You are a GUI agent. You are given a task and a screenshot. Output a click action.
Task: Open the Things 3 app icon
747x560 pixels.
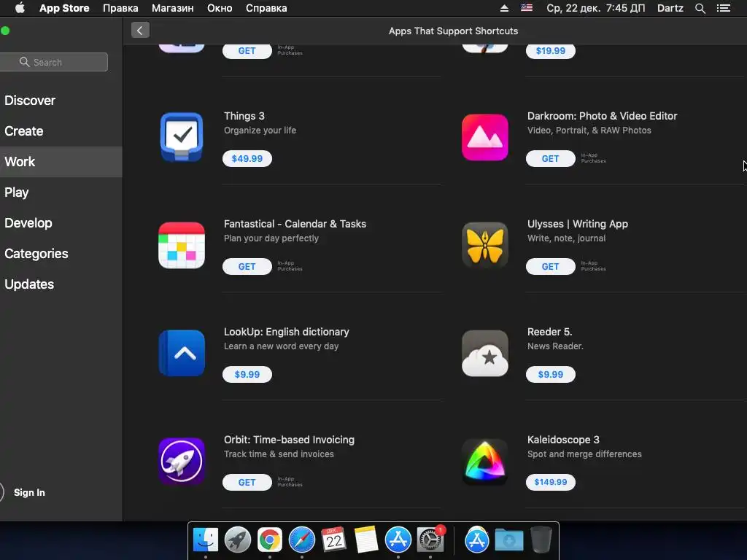click(182, 137)
